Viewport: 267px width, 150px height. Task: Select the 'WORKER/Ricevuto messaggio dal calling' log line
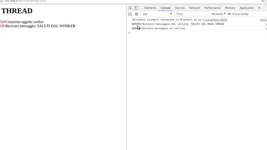click(178, 24)
